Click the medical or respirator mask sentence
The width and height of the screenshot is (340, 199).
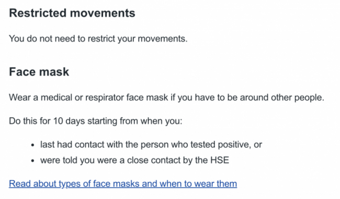click(x=166, y=97)
